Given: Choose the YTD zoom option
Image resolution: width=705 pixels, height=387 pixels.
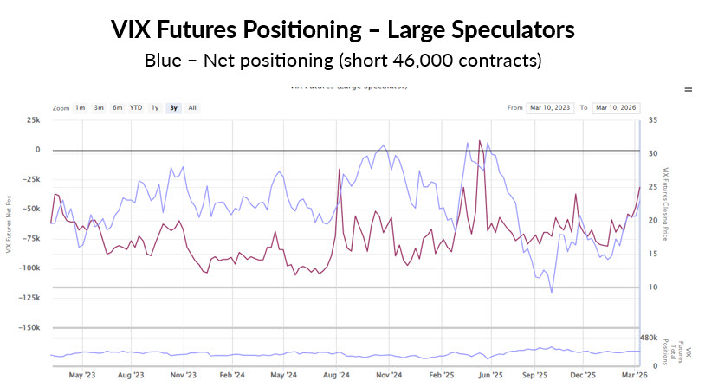Looking at the screenshot, I should (136, 108).
